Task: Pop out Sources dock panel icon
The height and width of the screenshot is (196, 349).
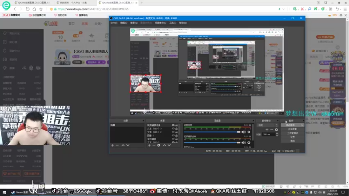Action: (x=180, y=121)
